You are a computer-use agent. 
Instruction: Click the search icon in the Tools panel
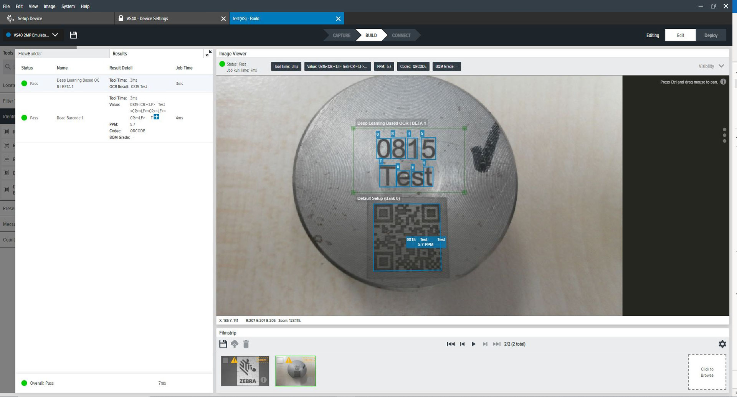pyautogui.click(x=8, y=66)
